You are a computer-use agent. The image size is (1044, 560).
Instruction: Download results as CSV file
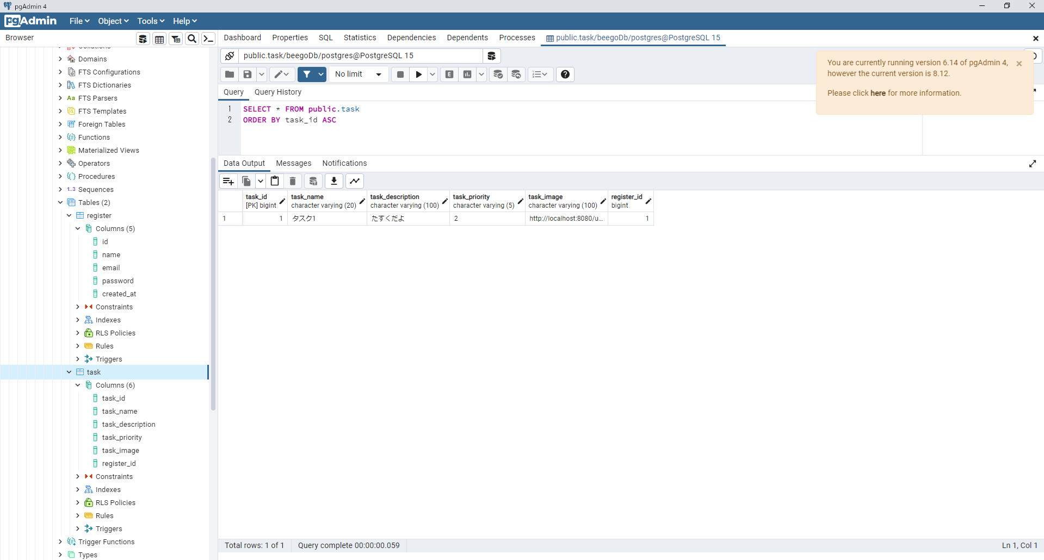pyautogui.click(x=334, y=181)
